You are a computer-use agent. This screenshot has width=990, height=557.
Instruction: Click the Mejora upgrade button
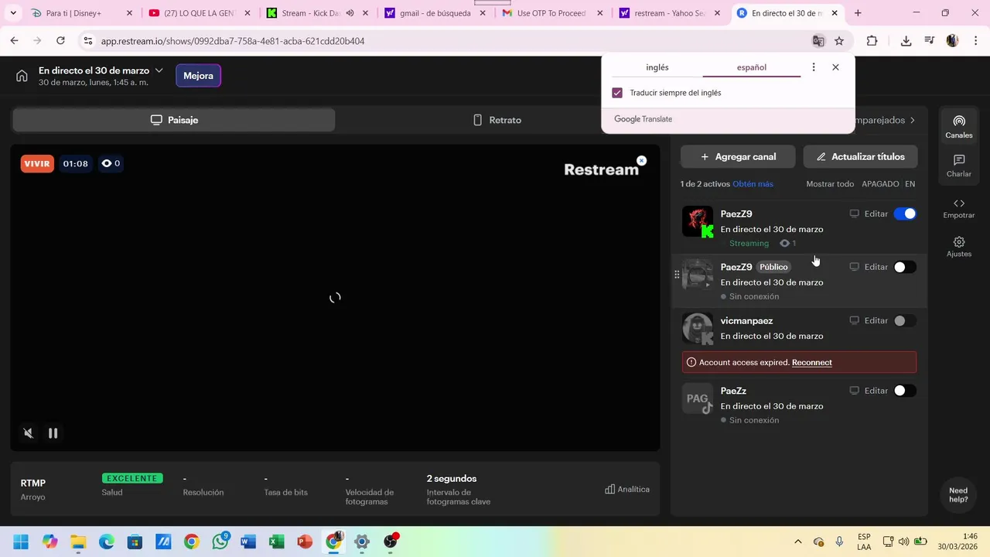[x=198, y=76]
